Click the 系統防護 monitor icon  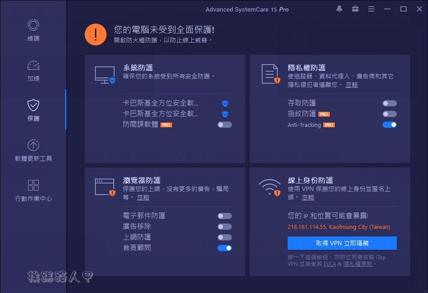click(x=105, y=75)
